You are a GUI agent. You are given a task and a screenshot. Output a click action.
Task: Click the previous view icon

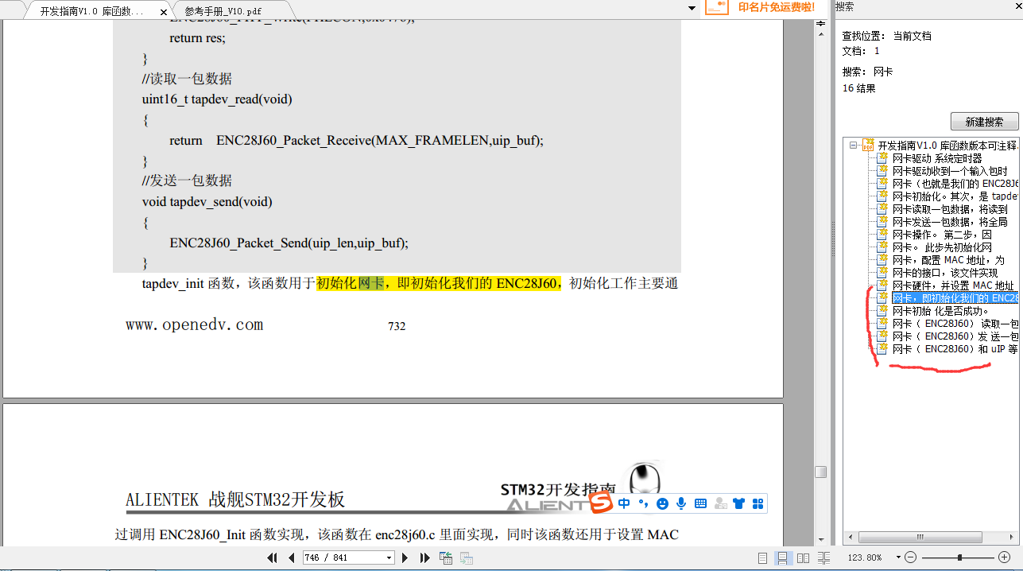(x=445, y=558)
